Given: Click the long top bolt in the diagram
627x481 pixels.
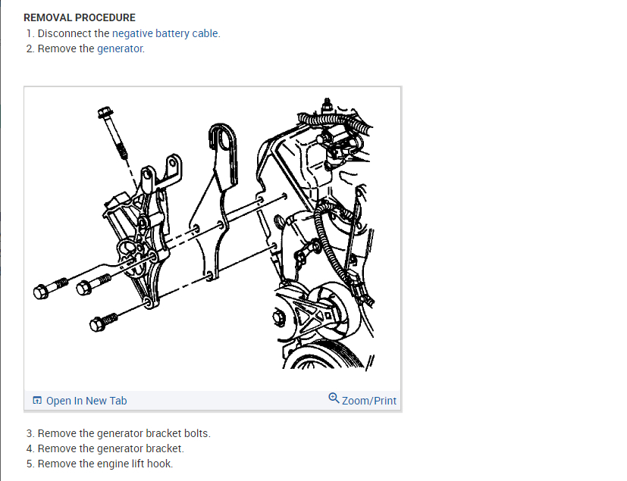Looking at the screenshot, I should click(x=113, y=133).
